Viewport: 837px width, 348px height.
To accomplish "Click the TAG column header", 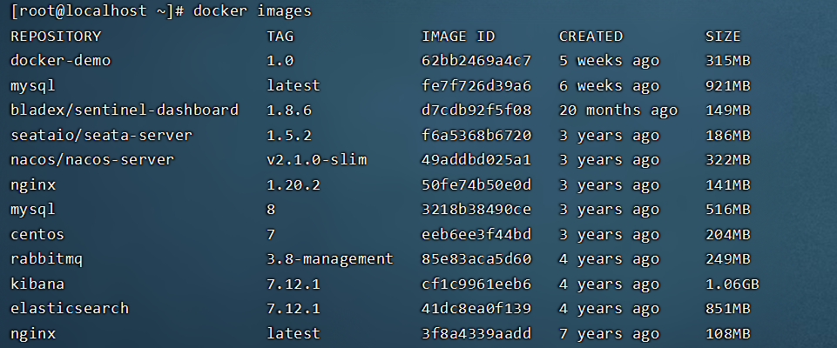I will click(280, 37).
